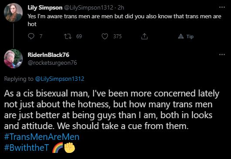Open Lily Simpson display name
This screenshot has height=159, width=231.
45,8
